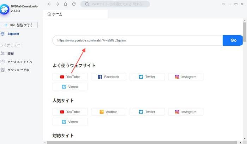
Task: Click the 人気サイト heading
Action: pos(63,100)
